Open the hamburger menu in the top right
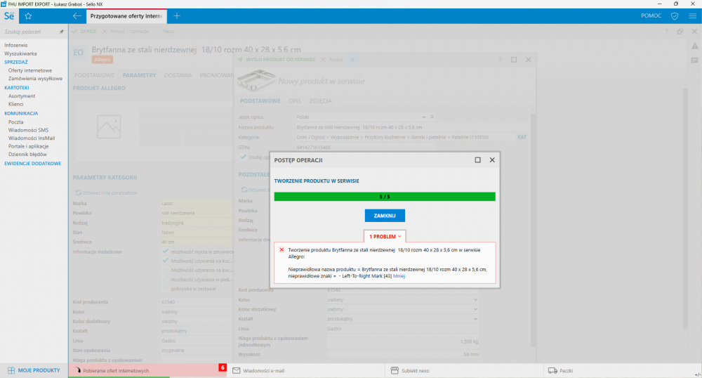Viewport: 702px width, 378px height. (692, 15)
